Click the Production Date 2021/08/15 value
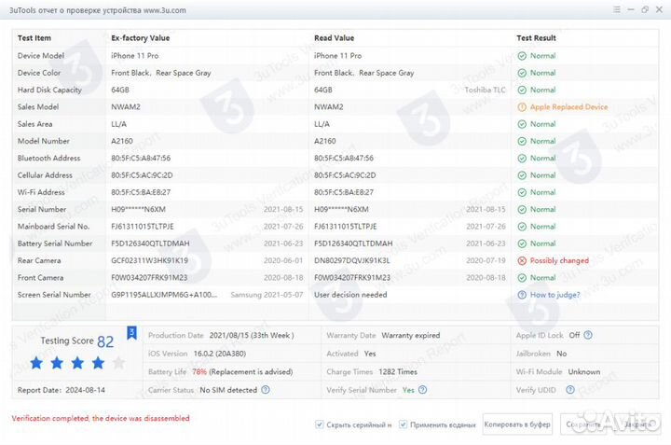Image resolution: width=671 pixels, height=445 pixels. click(x=252, y=335)
